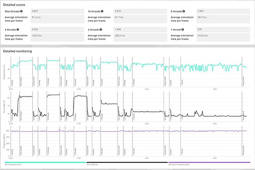This screenshot has height=170, width=255.
Task: Select the Max threads score value 3 837
Action: pyautogui.click(x=57, y=11)
